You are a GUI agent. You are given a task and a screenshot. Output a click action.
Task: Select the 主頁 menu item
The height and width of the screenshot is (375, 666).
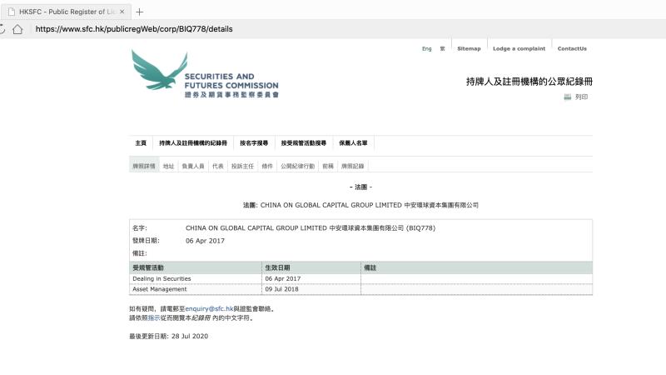141,143
